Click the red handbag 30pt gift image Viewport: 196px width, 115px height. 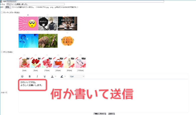point(58,63)
